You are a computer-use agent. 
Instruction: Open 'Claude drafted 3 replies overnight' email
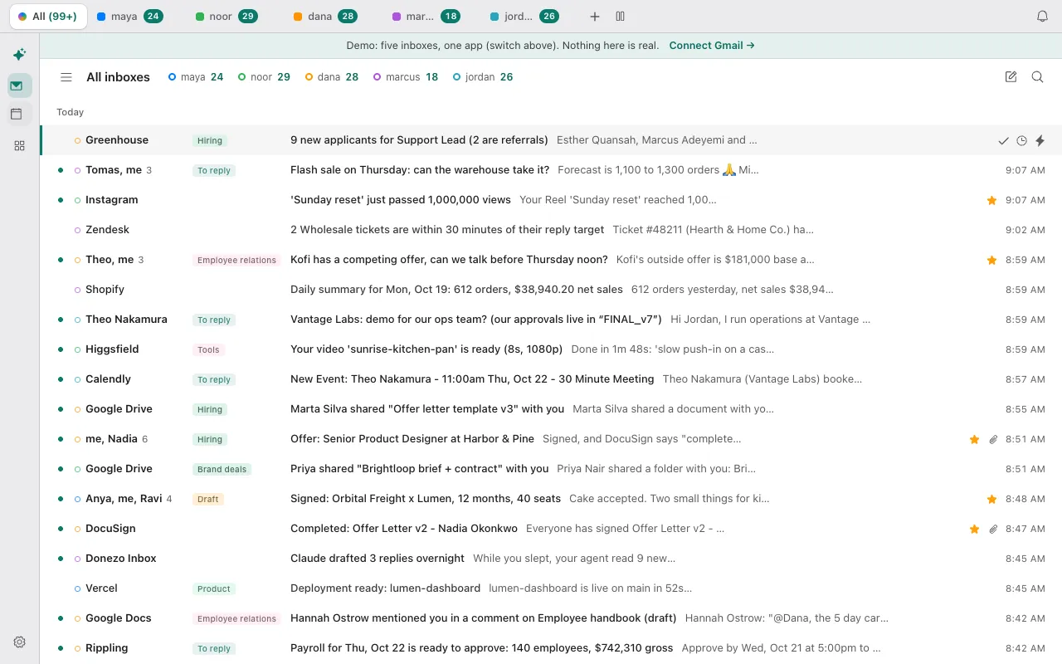(551, 559)
